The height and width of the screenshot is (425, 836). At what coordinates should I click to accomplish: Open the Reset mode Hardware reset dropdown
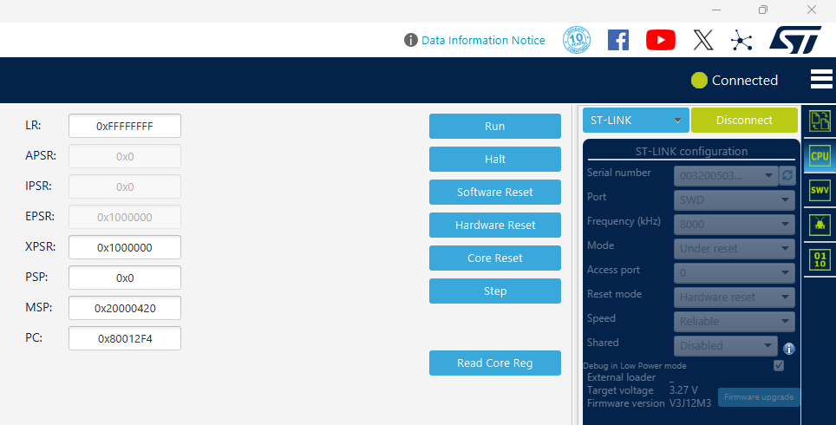click(x=735, y=297)
